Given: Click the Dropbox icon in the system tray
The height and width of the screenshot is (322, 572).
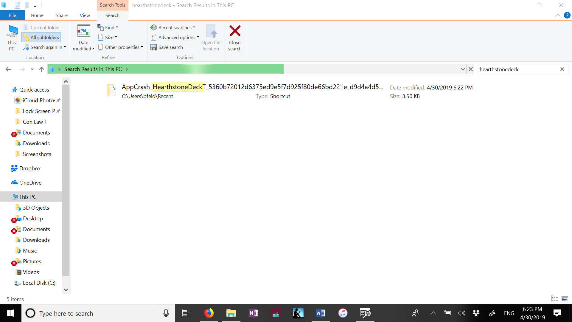Looking at the screenshot, I should click(x=476, y=313).
